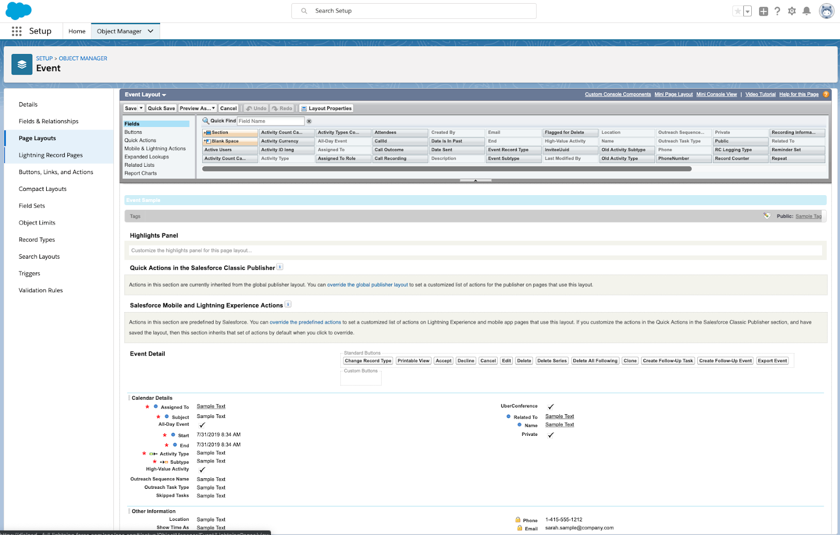Open the Sample Tag link
This screenshot has height=535, width=840.
tap(808, 216)
